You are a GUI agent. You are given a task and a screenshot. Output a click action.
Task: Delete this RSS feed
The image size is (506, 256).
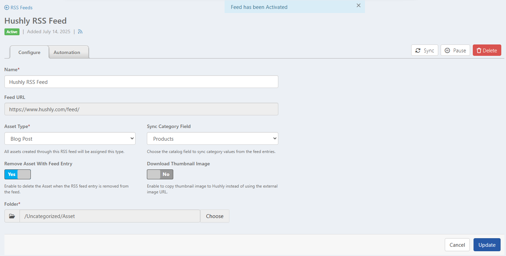tap(487, 50)
